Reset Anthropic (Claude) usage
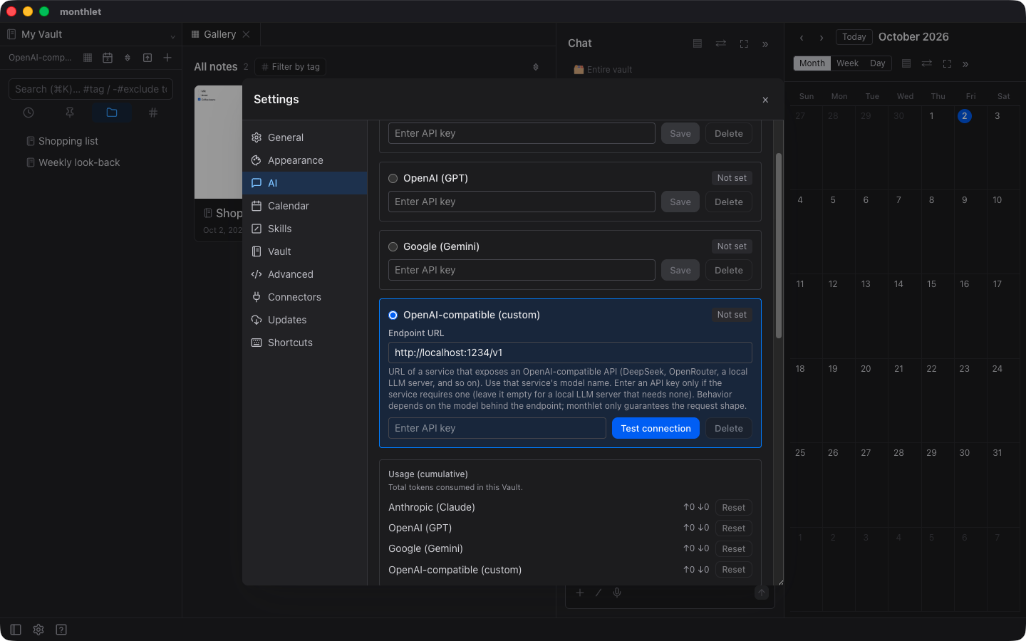The height and width of the screenshot is (641, 1026). point(733,508)
